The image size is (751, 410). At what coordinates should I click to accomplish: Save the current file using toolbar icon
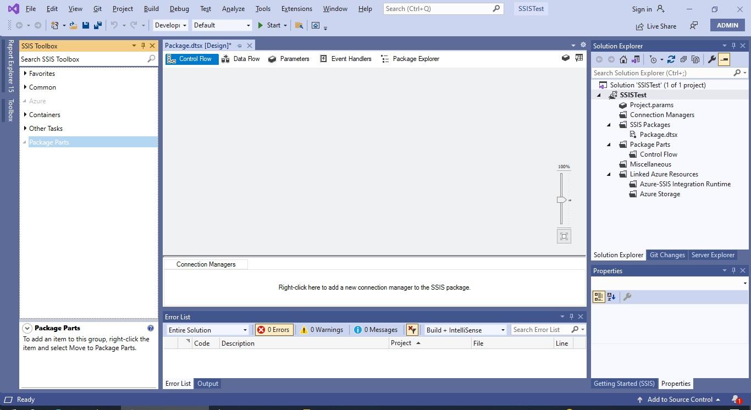[x=85, y=25]
